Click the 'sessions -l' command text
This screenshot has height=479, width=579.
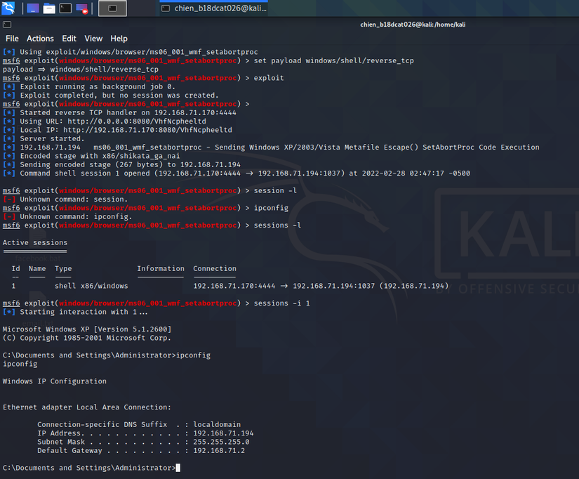click(x=277, y=225)
